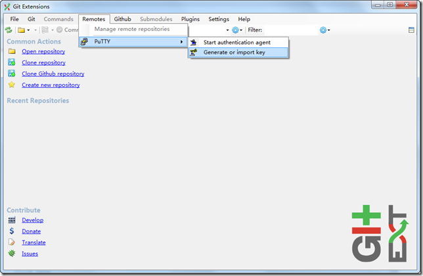Select Manage remote repositories
Screen dimensions: 423x276
[x=133, y=29]
